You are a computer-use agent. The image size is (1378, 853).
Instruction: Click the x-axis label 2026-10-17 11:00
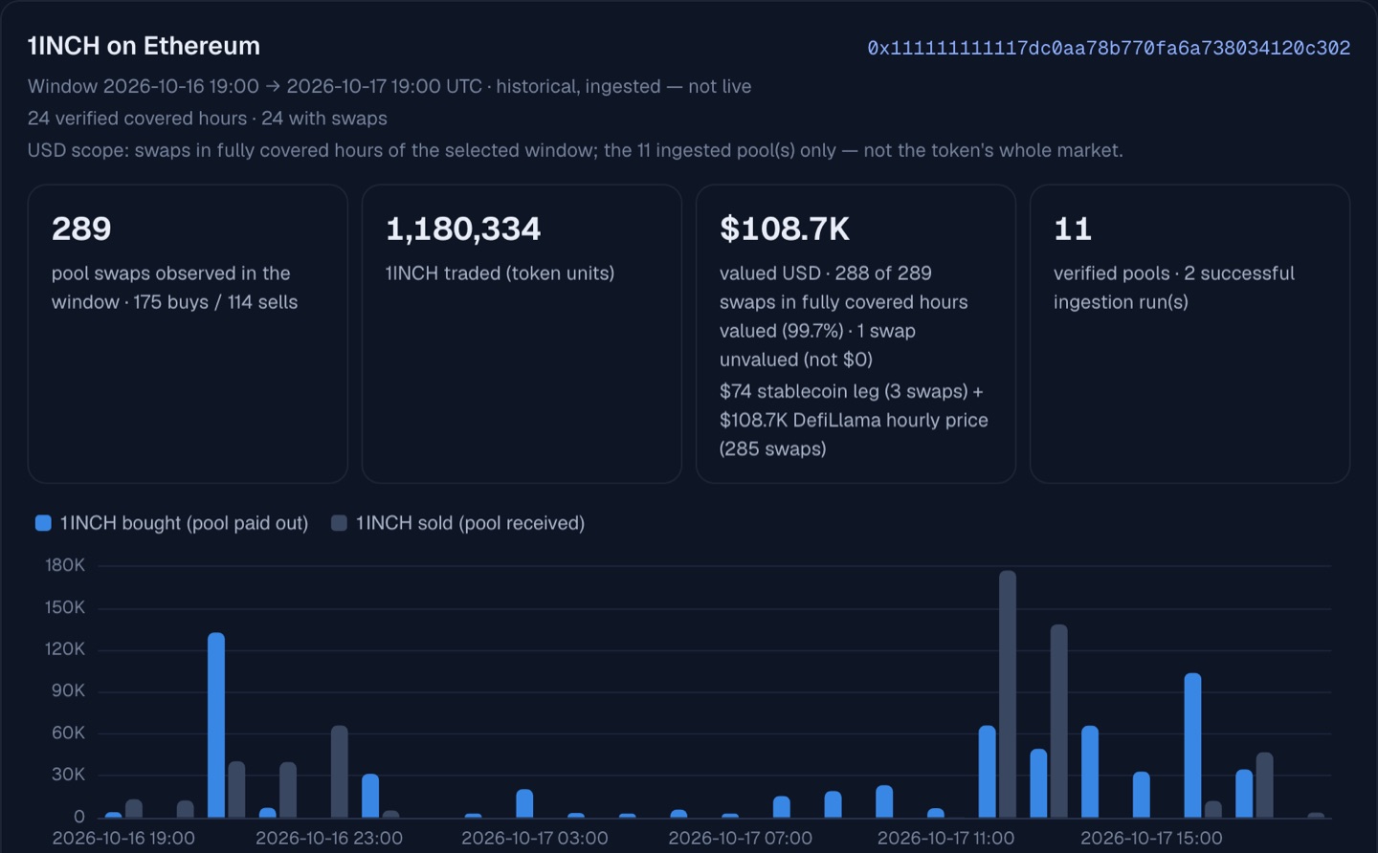945,838
